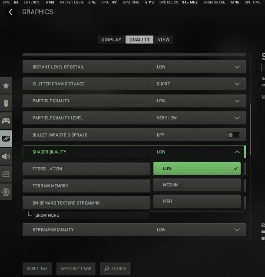Go back using the arrow beside Graphics
The width and height of the screenshot is (265, 277).
pyautogui.click(x=10, y=12)
